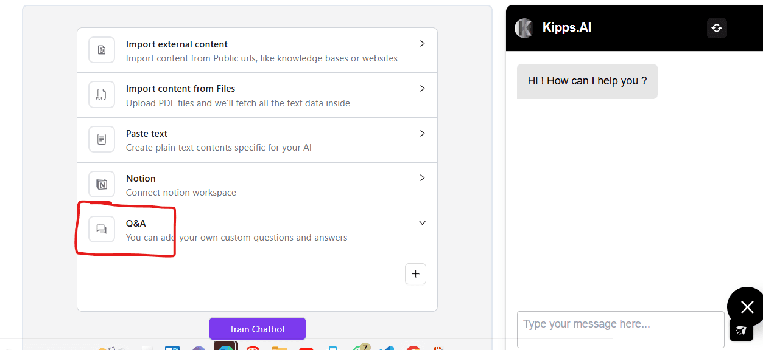Click the Q&A chat bubbles icon
Screen dimensions: 763x350
pos(102,229)
